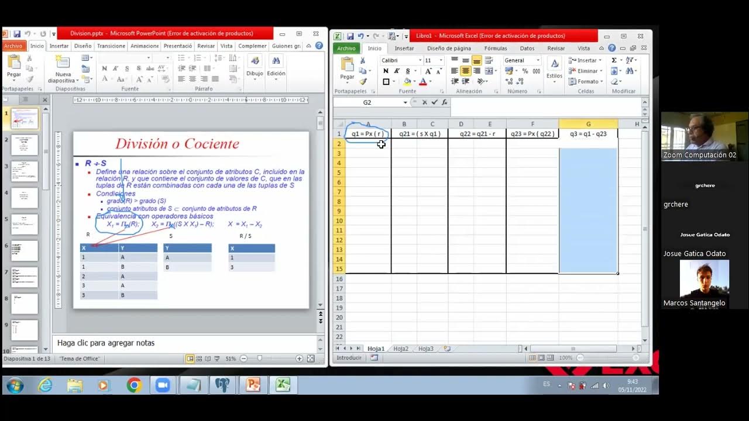Expand the Name Box G2 dropdown arrow
749x421 pixels.
pos(405,102)
